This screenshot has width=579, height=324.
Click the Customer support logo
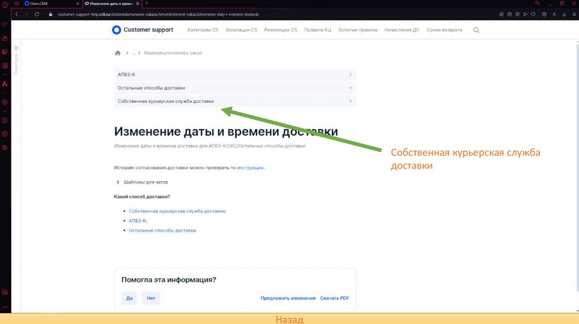[142, 30]
